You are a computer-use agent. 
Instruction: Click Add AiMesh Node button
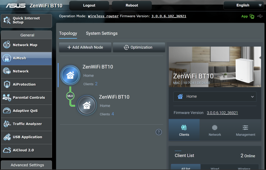coord(85,47)
